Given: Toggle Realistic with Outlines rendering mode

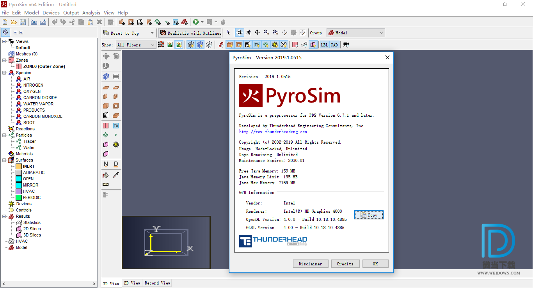Looking at the screenshot, I should click(x=190, y=33).
